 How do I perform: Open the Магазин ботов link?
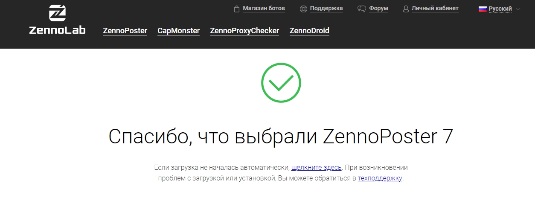pyautogui.click(x=264, y=8)
